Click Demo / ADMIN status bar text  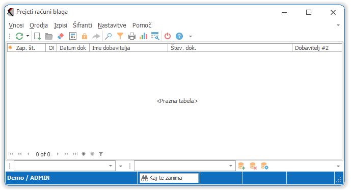29,178
